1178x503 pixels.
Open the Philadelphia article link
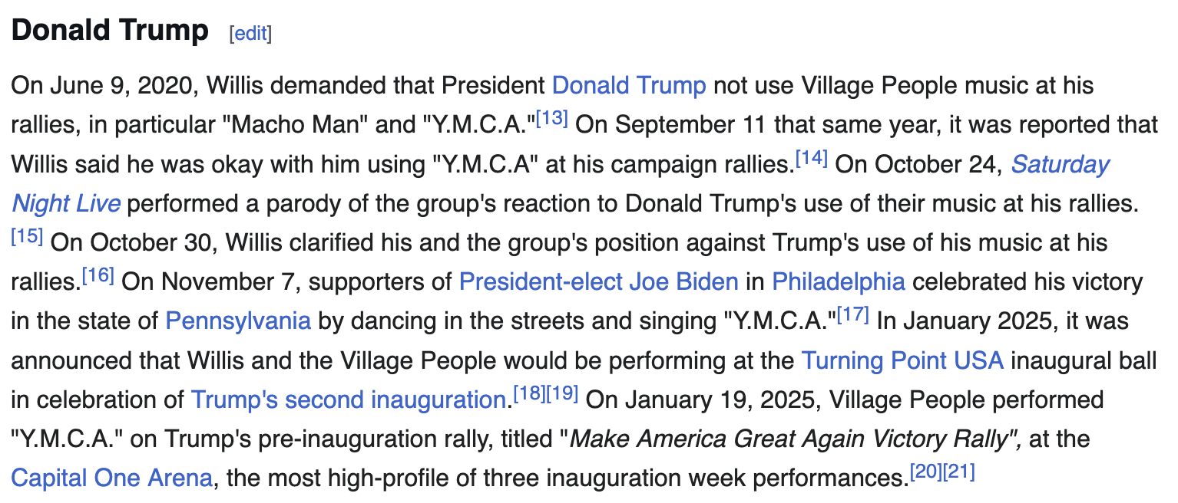[839, 281]
